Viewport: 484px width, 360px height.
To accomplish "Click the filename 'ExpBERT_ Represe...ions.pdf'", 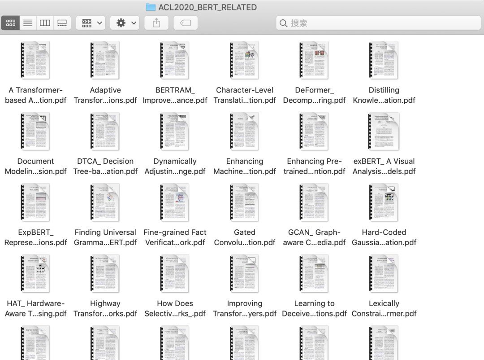I will 35,237.
